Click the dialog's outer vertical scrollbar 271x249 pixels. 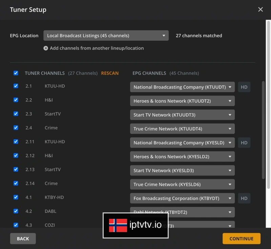click(x=268, y=105)
